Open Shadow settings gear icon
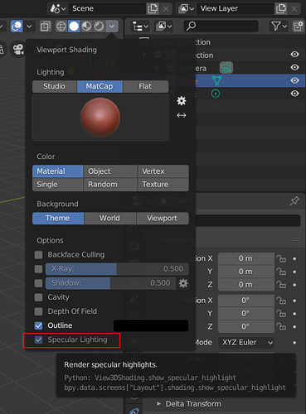Image resolution: width=306 pixels, height=414 pixels. 183,283
